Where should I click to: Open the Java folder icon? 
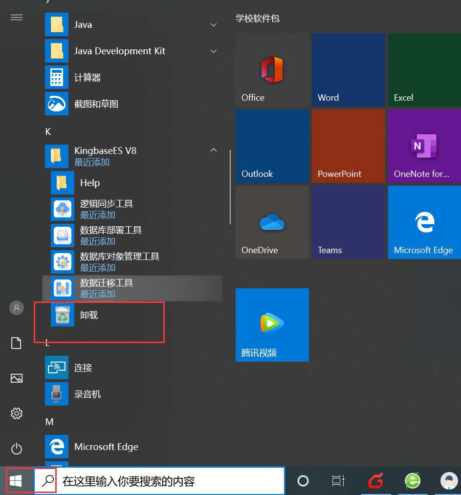57,24
